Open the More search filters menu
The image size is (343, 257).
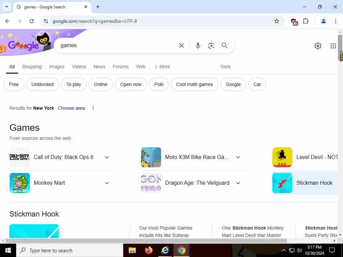[162, 67]
